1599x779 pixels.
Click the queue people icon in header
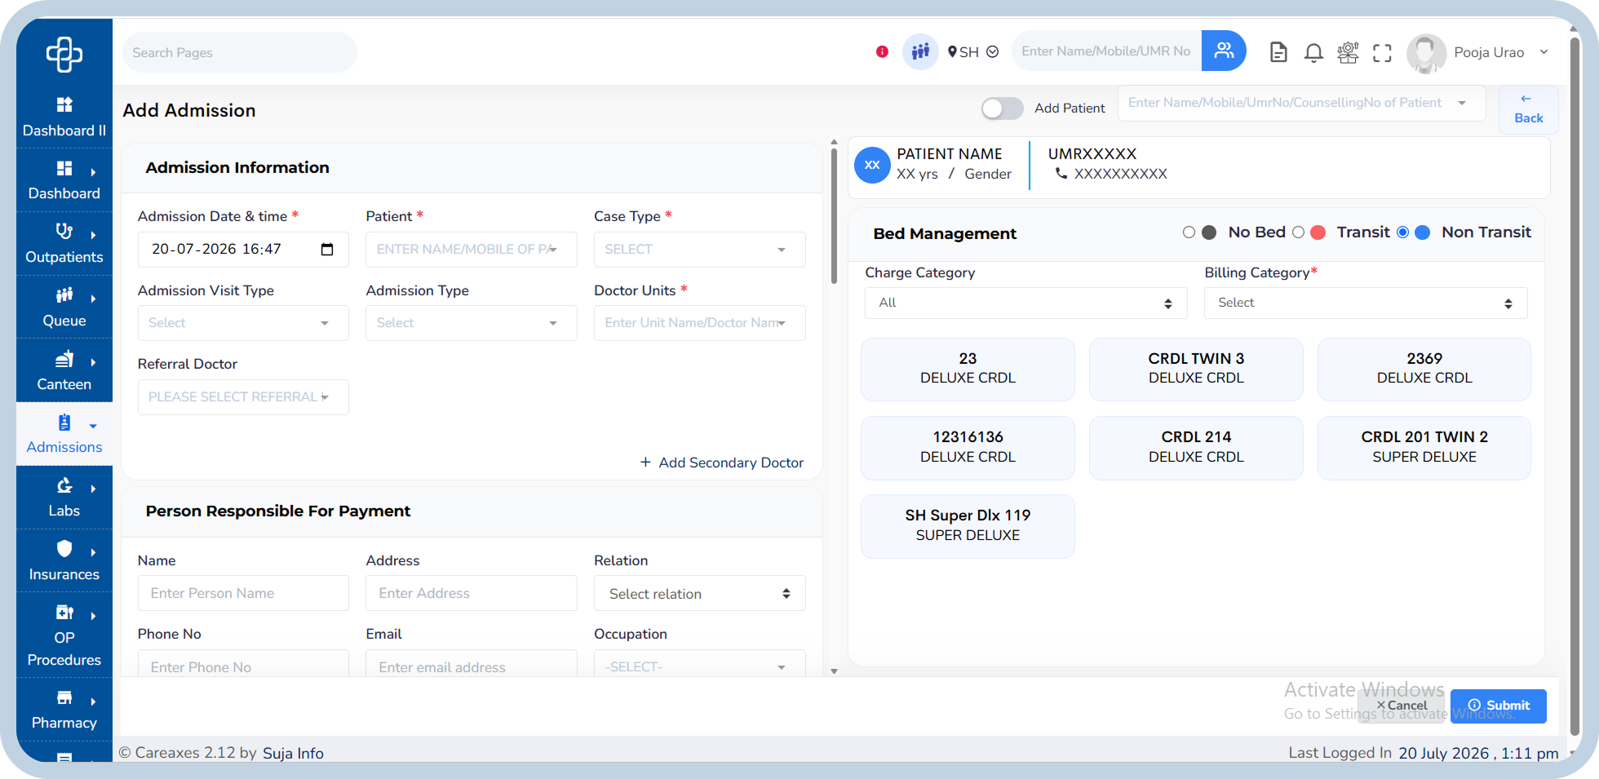click(920, 51)
